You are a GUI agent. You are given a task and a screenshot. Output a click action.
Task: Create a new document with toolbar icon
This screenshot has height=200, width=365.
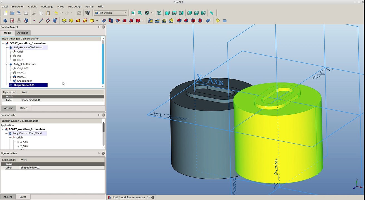5,13
